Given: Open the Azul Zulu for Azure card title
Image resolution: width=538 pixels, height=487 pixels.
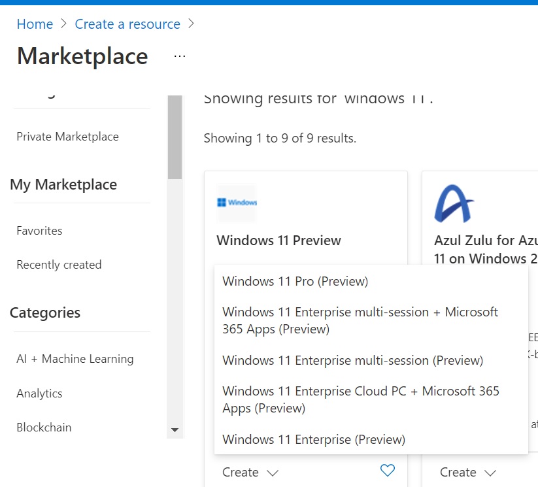Looking at the screenshot, I should [x=486, y=250].
